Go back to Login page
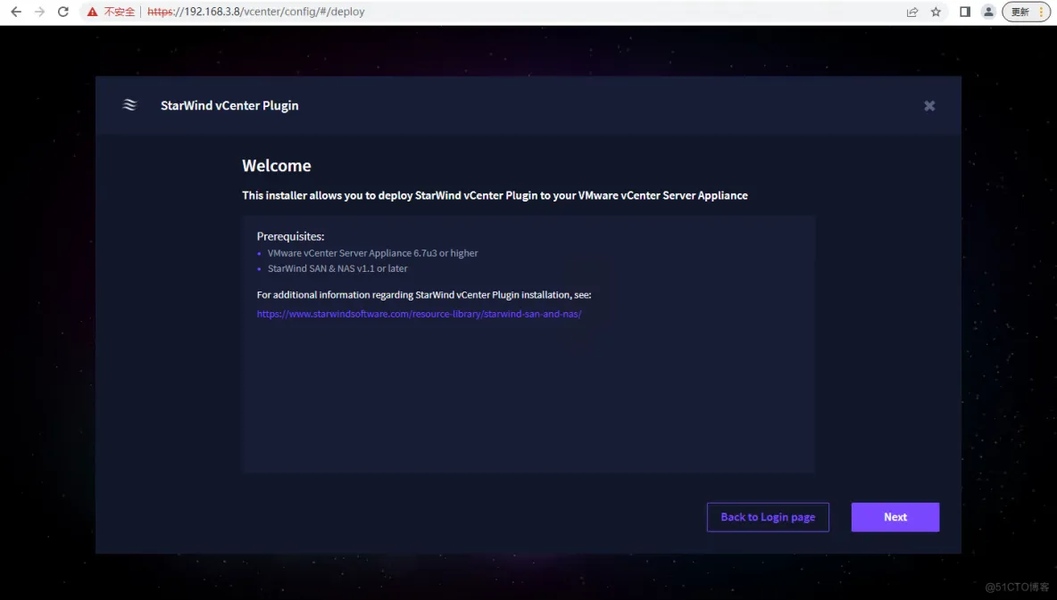 768,517
